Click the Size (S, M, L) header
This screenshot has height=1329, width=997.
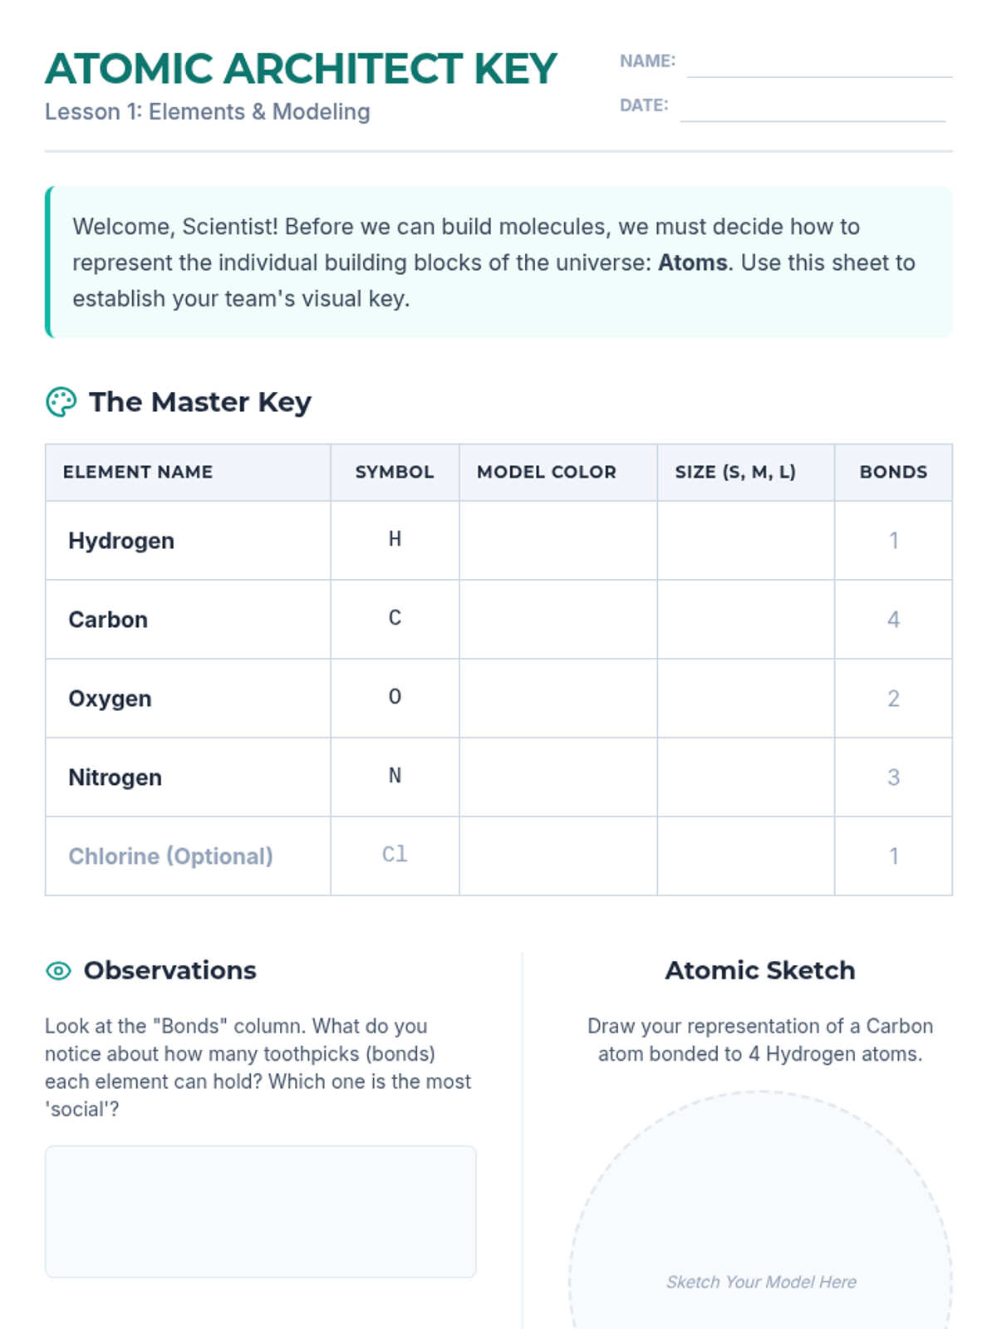735,472
